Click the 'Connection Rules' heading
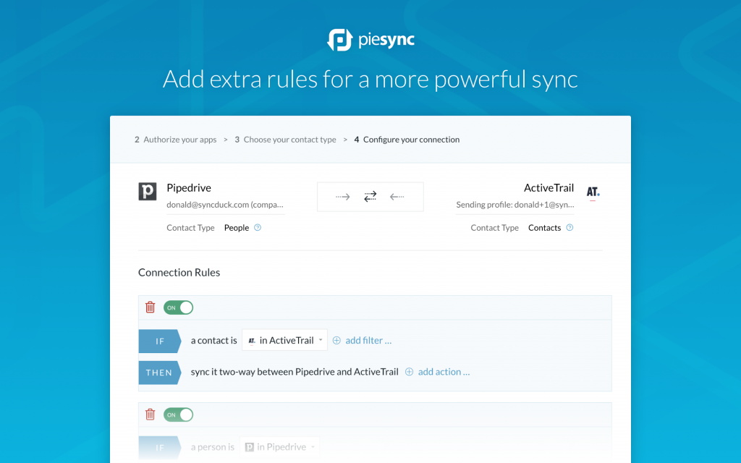 179,273
